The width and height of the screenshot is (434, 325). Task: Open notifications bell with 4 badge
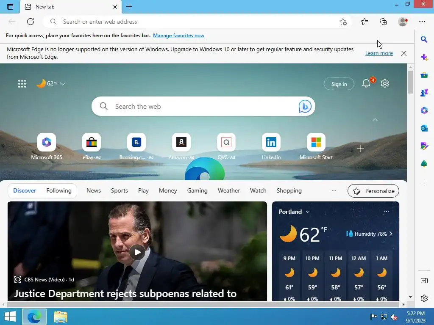pos(367,83)
